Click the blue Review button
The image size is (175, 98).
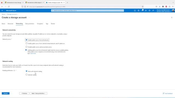(5, 93)
